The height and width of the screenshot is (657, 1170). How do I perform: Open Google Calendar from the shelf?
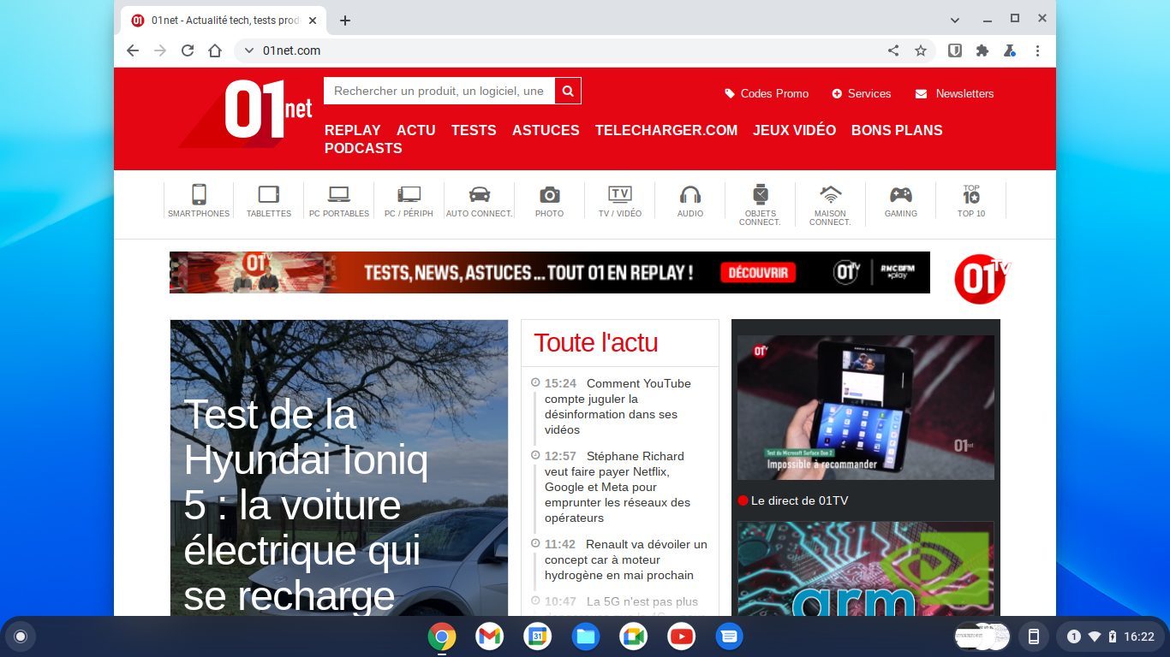537,636
